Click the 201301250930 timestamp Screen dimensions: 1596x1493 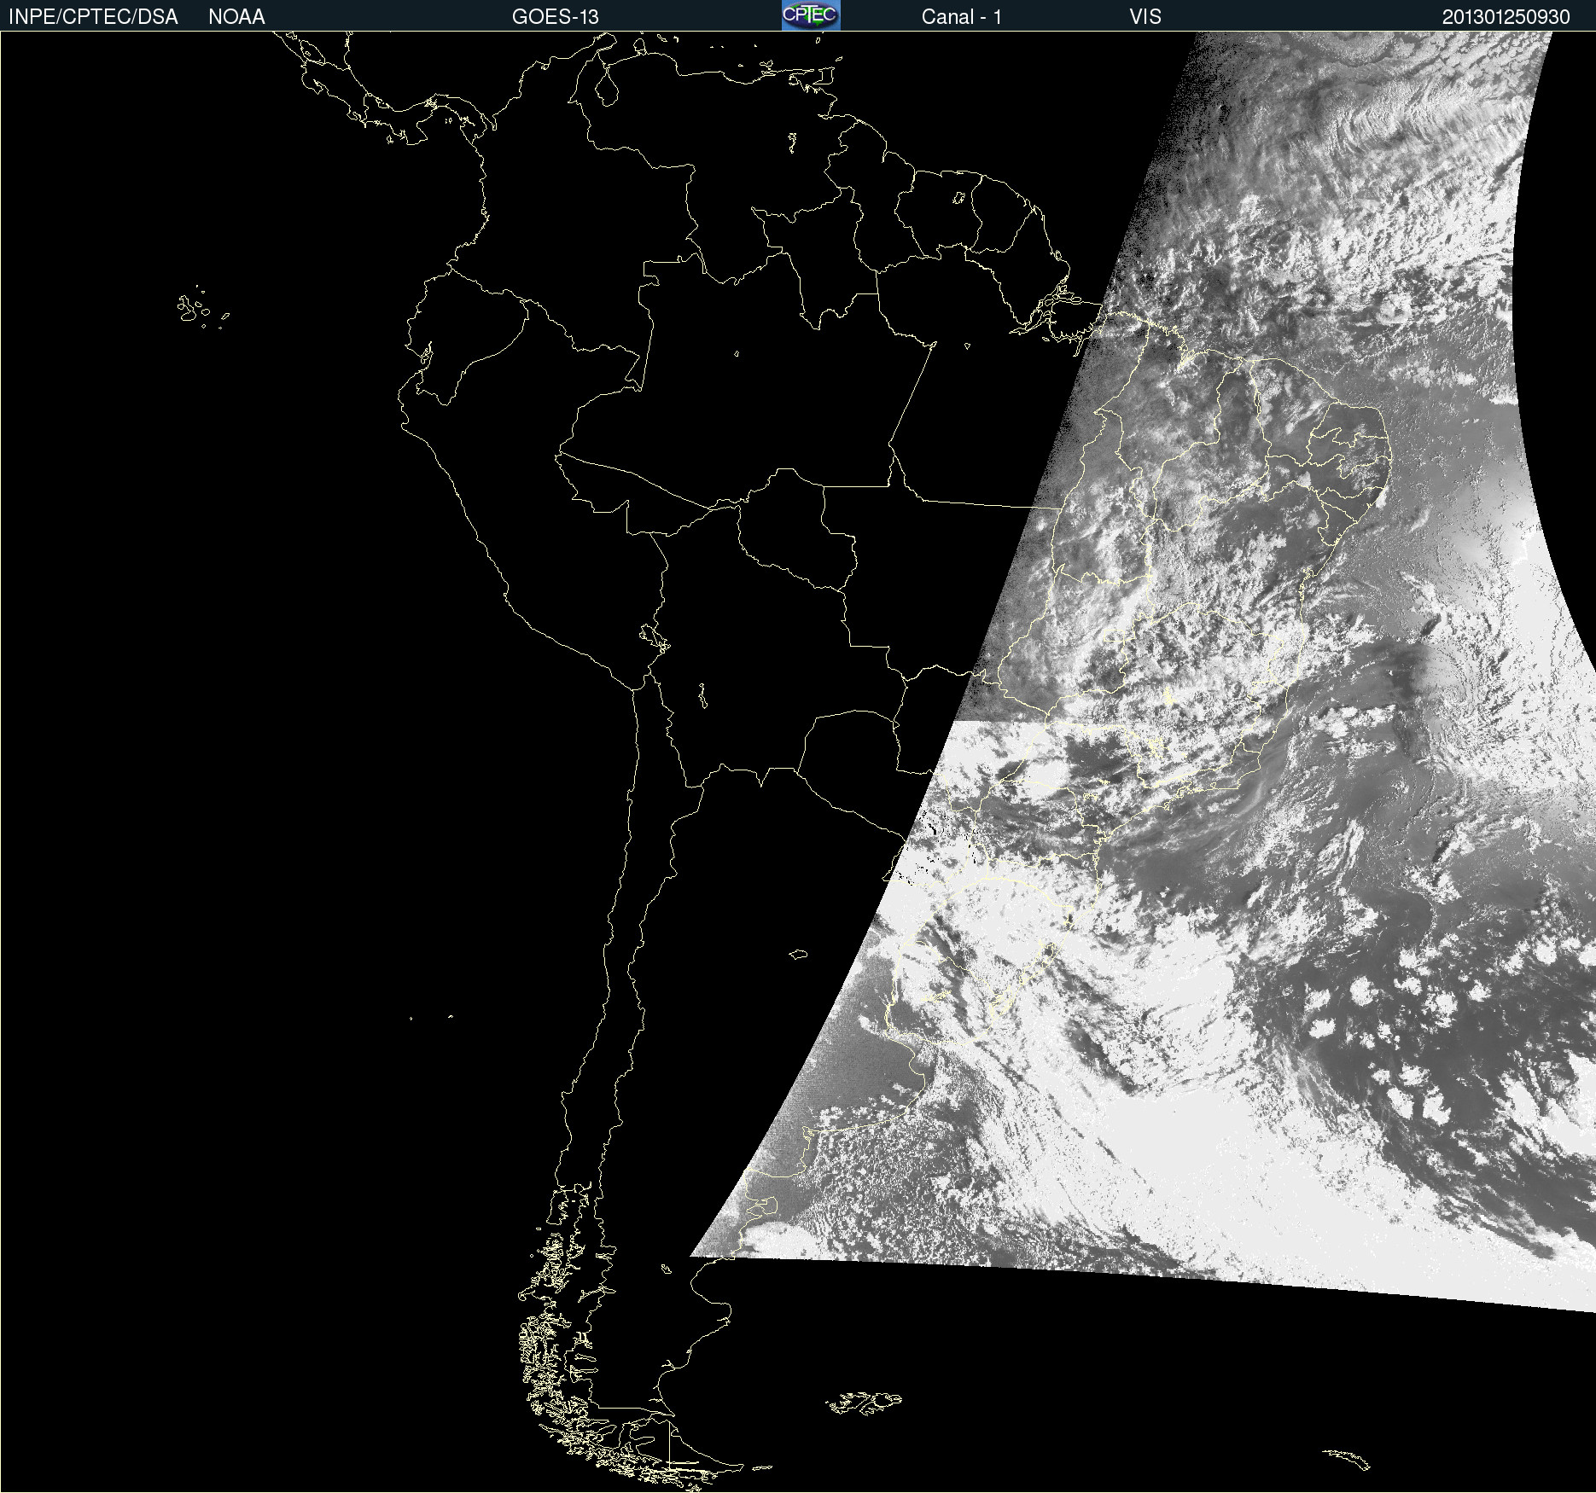pyautogui.click(x=1506, y=17)
